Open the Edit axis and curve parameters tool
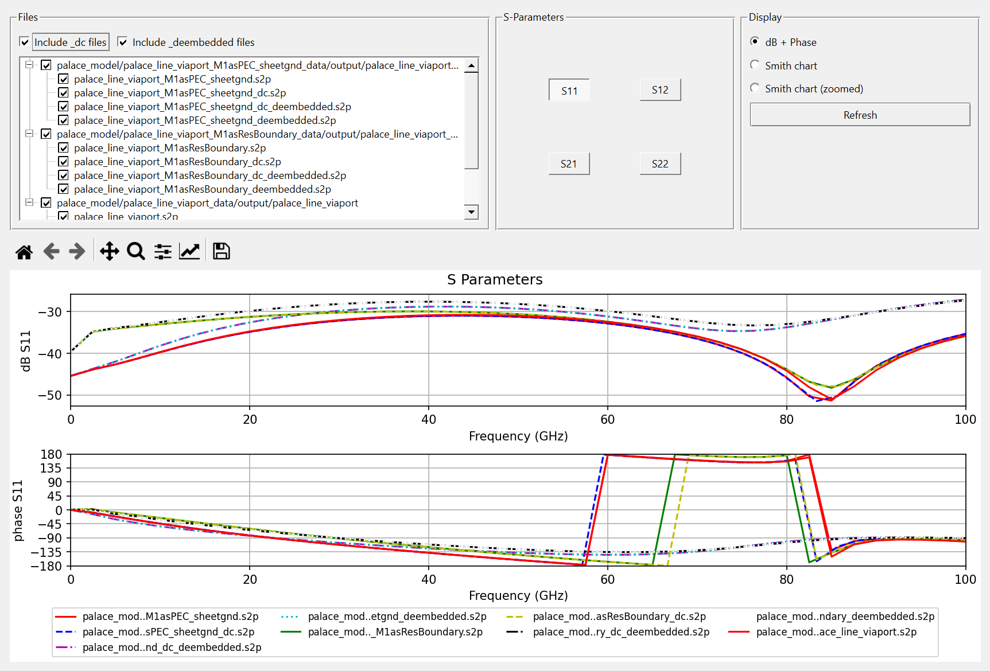This screenshot has width=990, height=671. (189, 251)
